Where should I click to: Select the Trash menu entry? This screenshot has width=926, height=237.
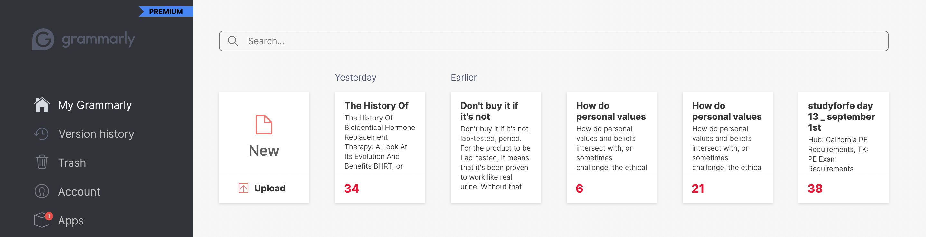[72, 162]
